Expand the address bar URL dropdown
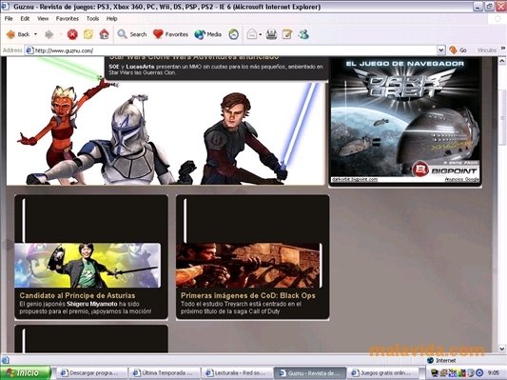507x380 pixels. tap(440, 50)
